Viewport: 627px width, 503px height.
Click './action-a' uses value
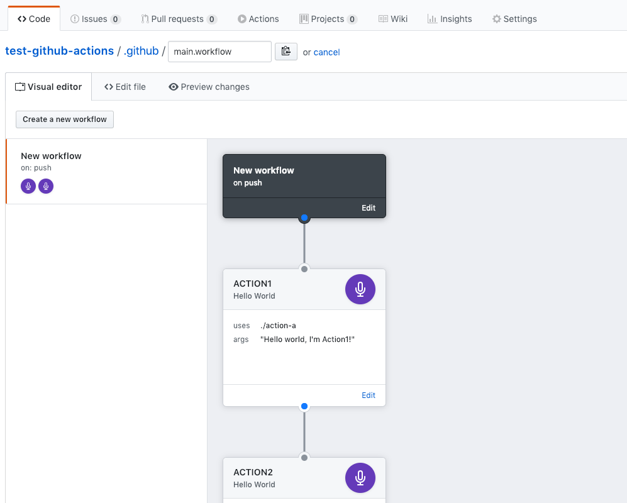point(278,326)
